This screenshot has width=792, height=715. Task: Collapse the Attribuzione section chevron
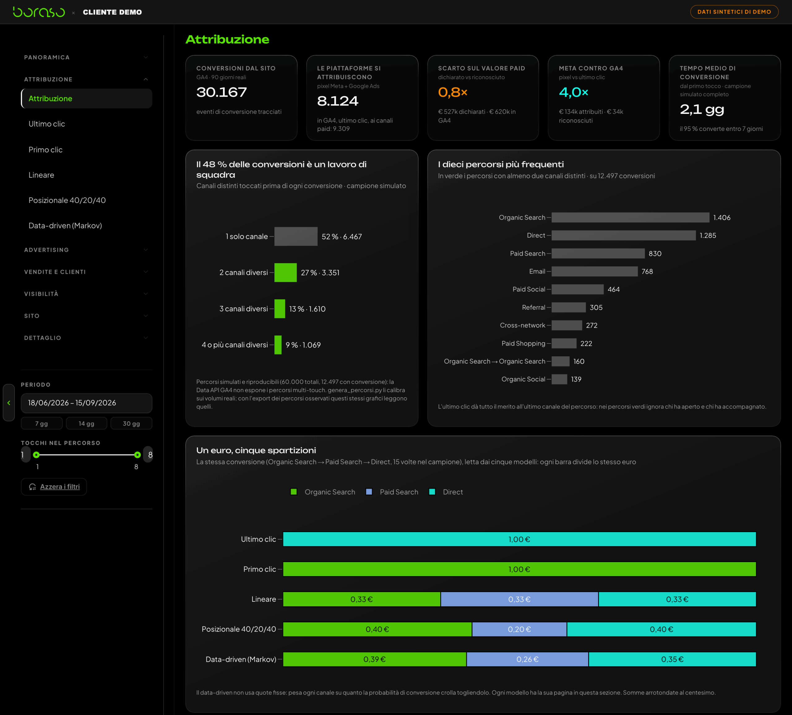pos(146,79)
